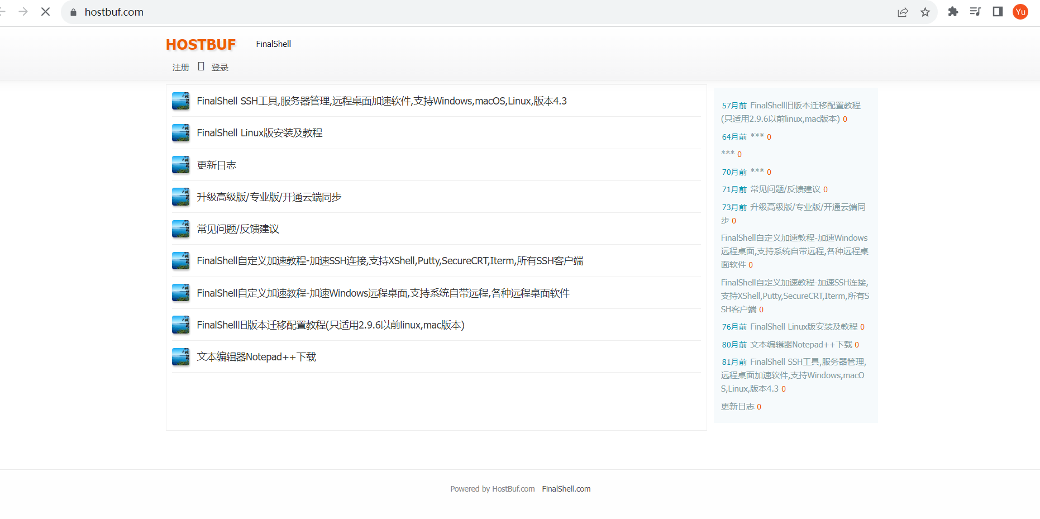Click the FinalShell.com footer link
This screenshot has height=519, width=1040.
pos(566,489)
